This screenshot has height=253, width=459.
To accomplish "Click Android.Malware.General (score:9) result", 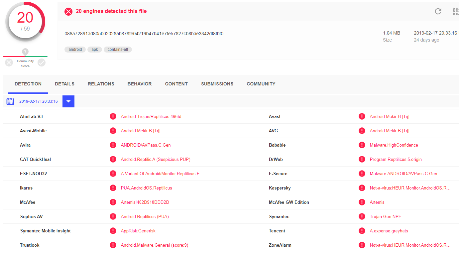I will pyautogui.click(x=155, y=245).
